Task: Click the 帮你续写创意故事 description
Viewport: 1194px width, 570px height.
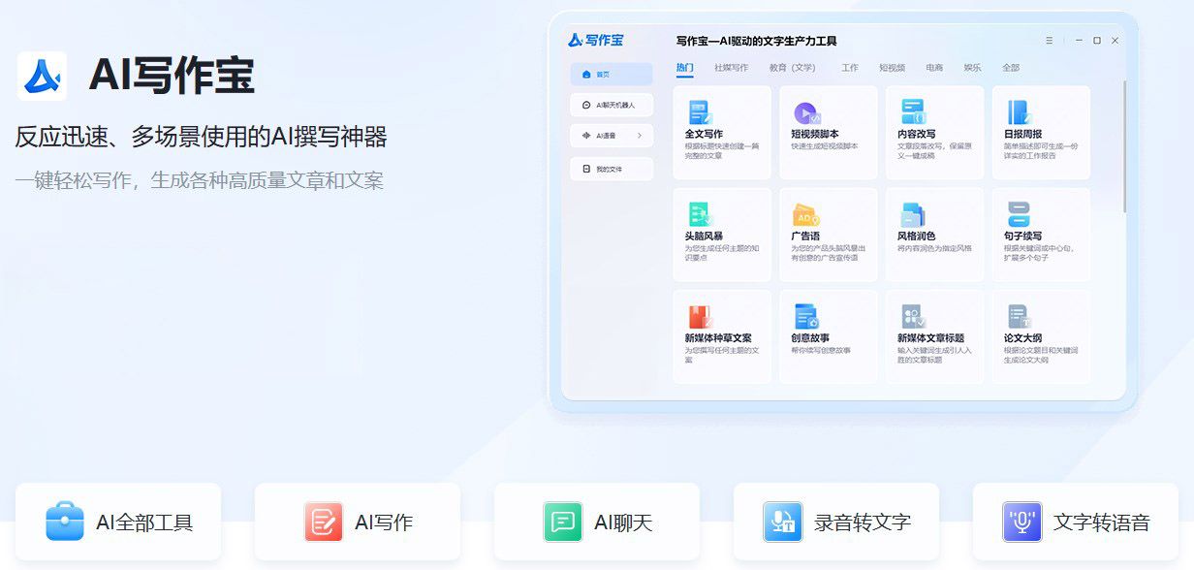Action: click(x=821, y=350)
